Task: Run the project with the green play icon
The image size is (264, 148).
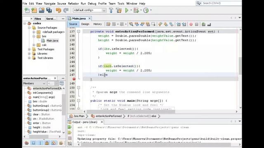Action: coord(127,10)
